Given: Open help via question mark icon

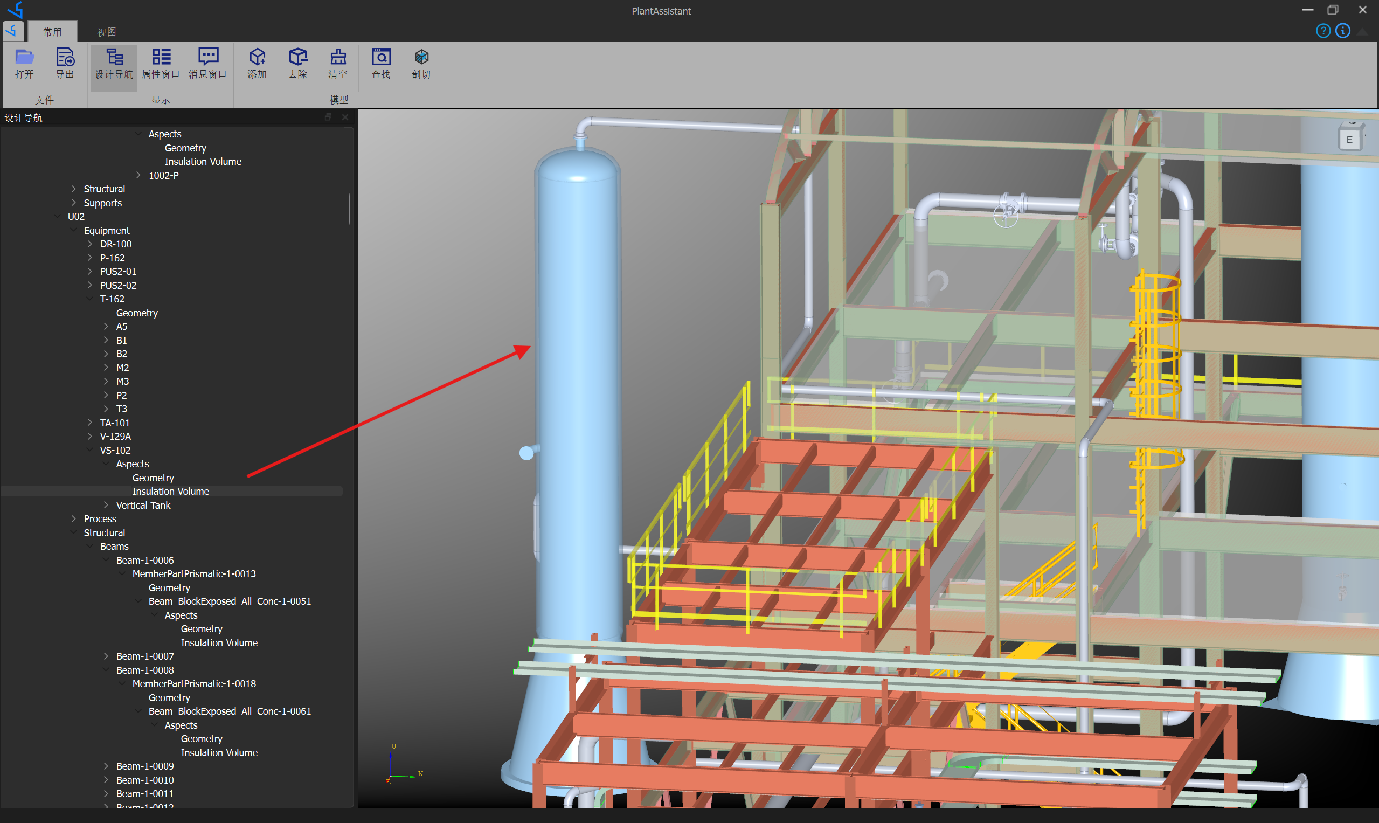Looking at the screenshot, I should 1323,31.
